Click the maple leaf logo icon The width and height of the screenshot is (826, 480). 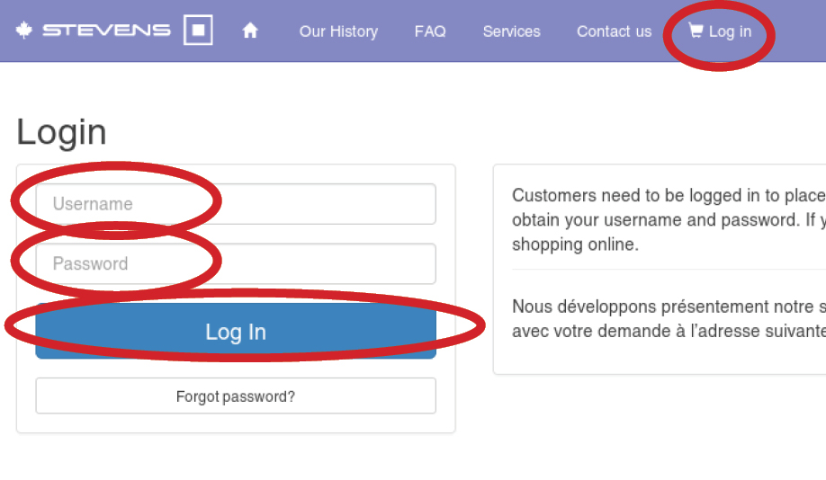23,30
